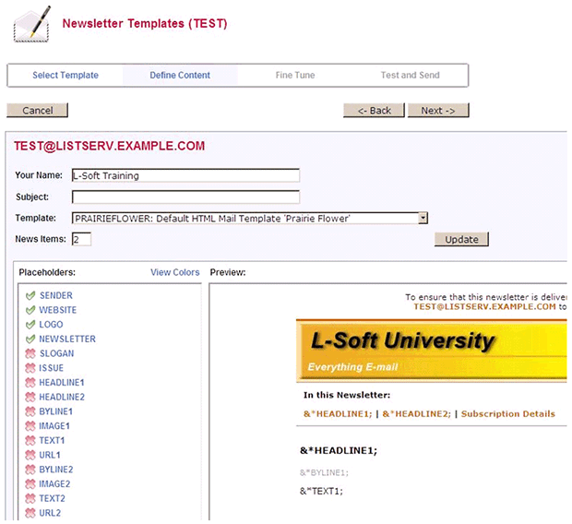Open the Template dropdown arrow

423,219
